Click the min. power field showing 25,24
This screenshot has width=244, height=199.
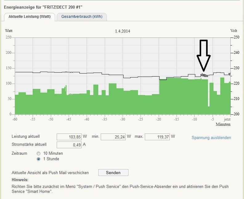(113, 137)
